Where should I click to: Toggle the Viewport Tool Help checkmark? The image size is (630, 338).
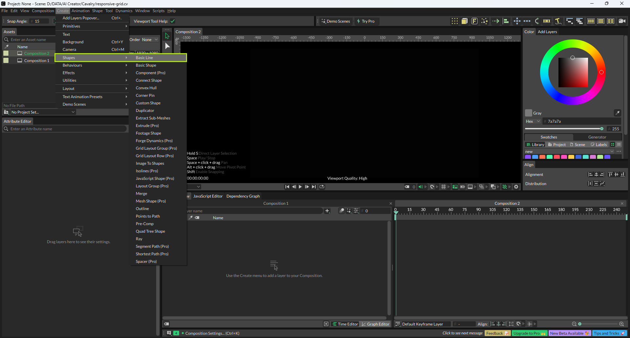(x=173, y=21)
